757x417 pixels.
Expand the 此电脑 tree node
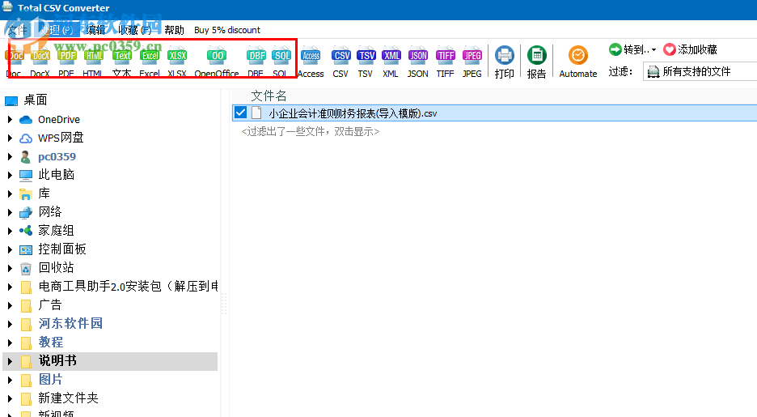point(11,175)
